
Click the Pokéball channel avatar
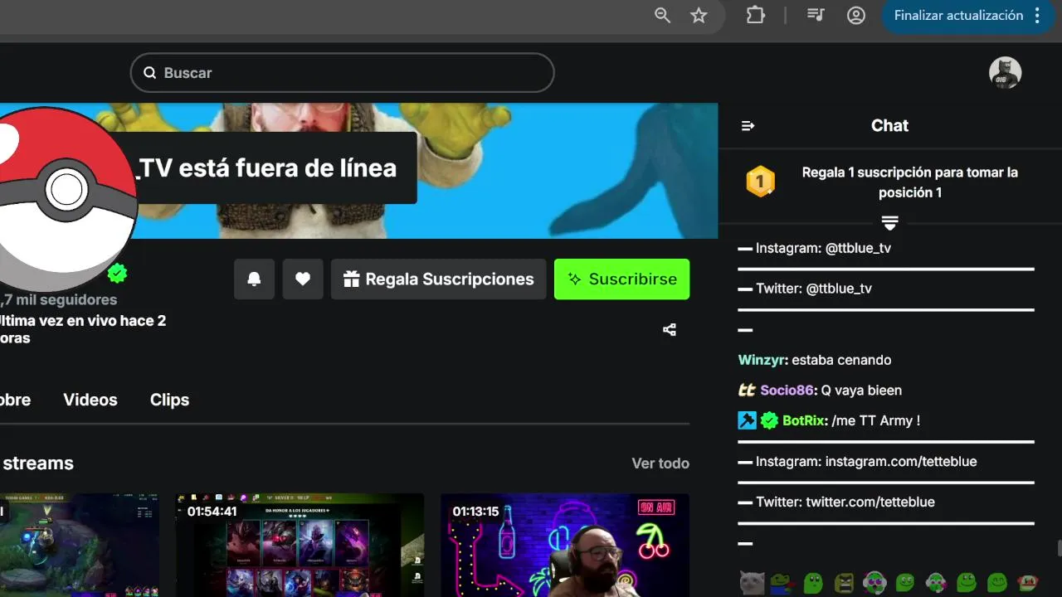pyautogui.click(x=62, y=197)
